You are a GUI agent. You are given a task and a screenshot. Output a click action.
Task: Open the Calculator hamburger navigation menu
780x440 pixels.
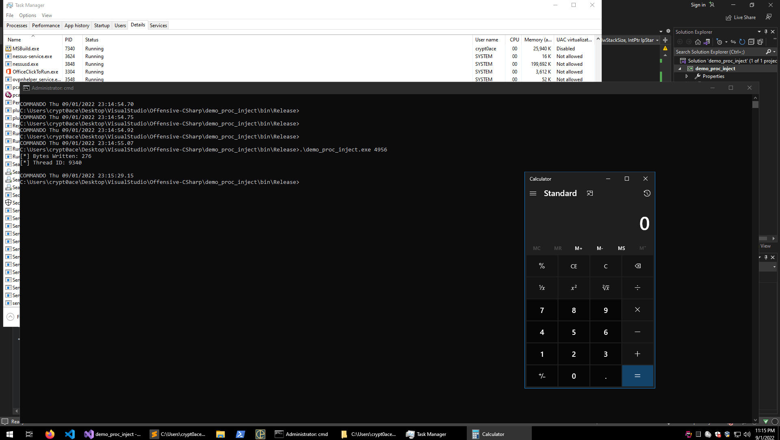click(533, 194)
